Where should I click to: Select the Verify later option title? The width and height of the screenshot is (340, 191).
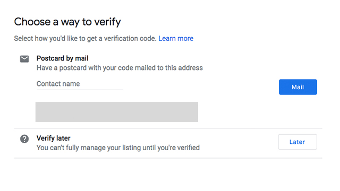point(53,138)
